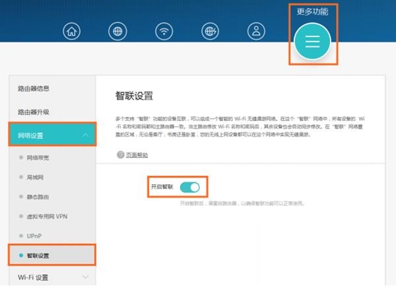Expand the Wi-Fi 设置 section
This screenshot has width=396, height=288.
[33, 277]
